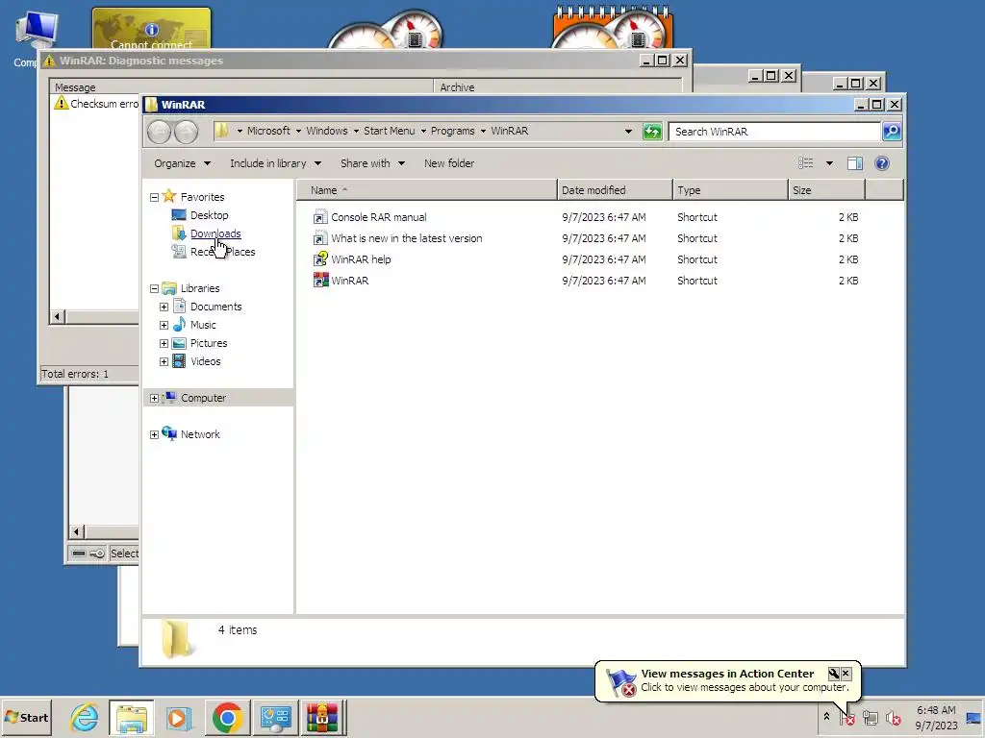Open WinRAR taskbar icon
This screenshot has width=985, height=738.
[x=322, y=717]
